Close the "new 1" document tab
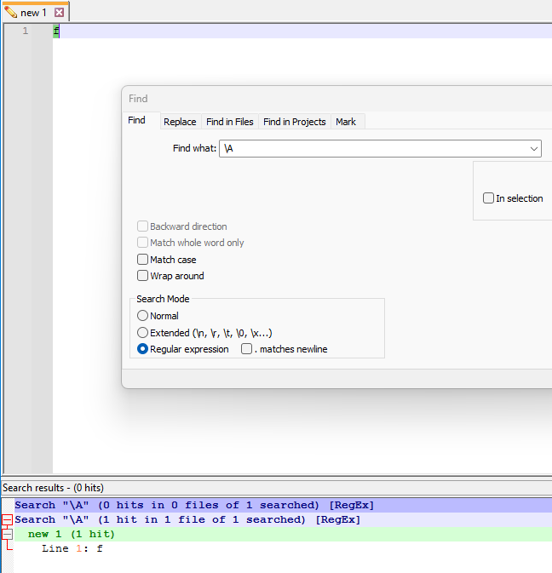 tap(60, 13)
